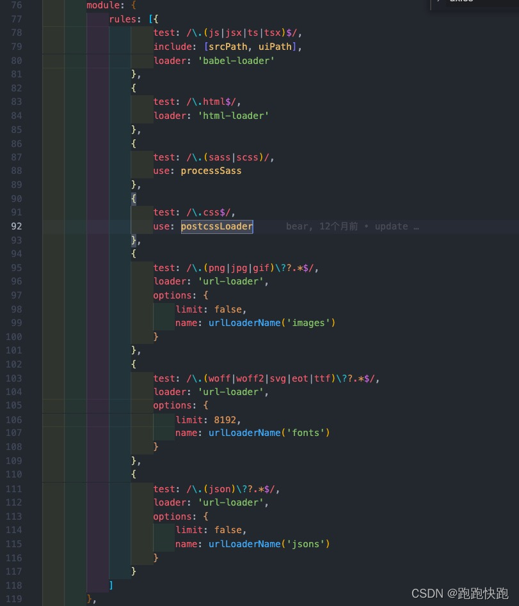Screen dimensions: 519x606
Task: Click 'url-loader' string on line 104
Action: tap(230, 392)
